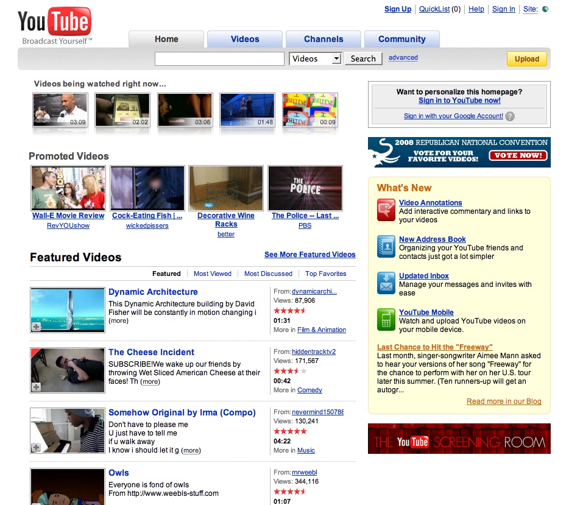
Task: Select the Most Discussed filter
Action: coord(268,274)
